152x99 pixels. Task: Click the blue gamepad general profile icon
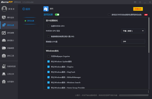tap(46, 9)
